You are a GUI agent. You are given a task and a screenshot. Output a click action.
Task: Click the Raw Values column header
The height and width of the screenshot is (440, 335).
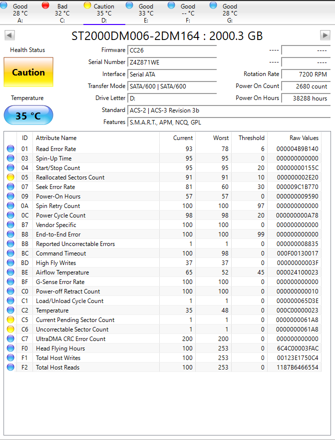[x=294, y=138]
